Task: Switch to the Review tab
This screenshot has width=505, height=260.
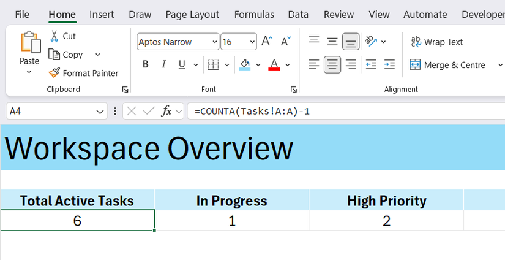Action: click(x=339, y=15)
